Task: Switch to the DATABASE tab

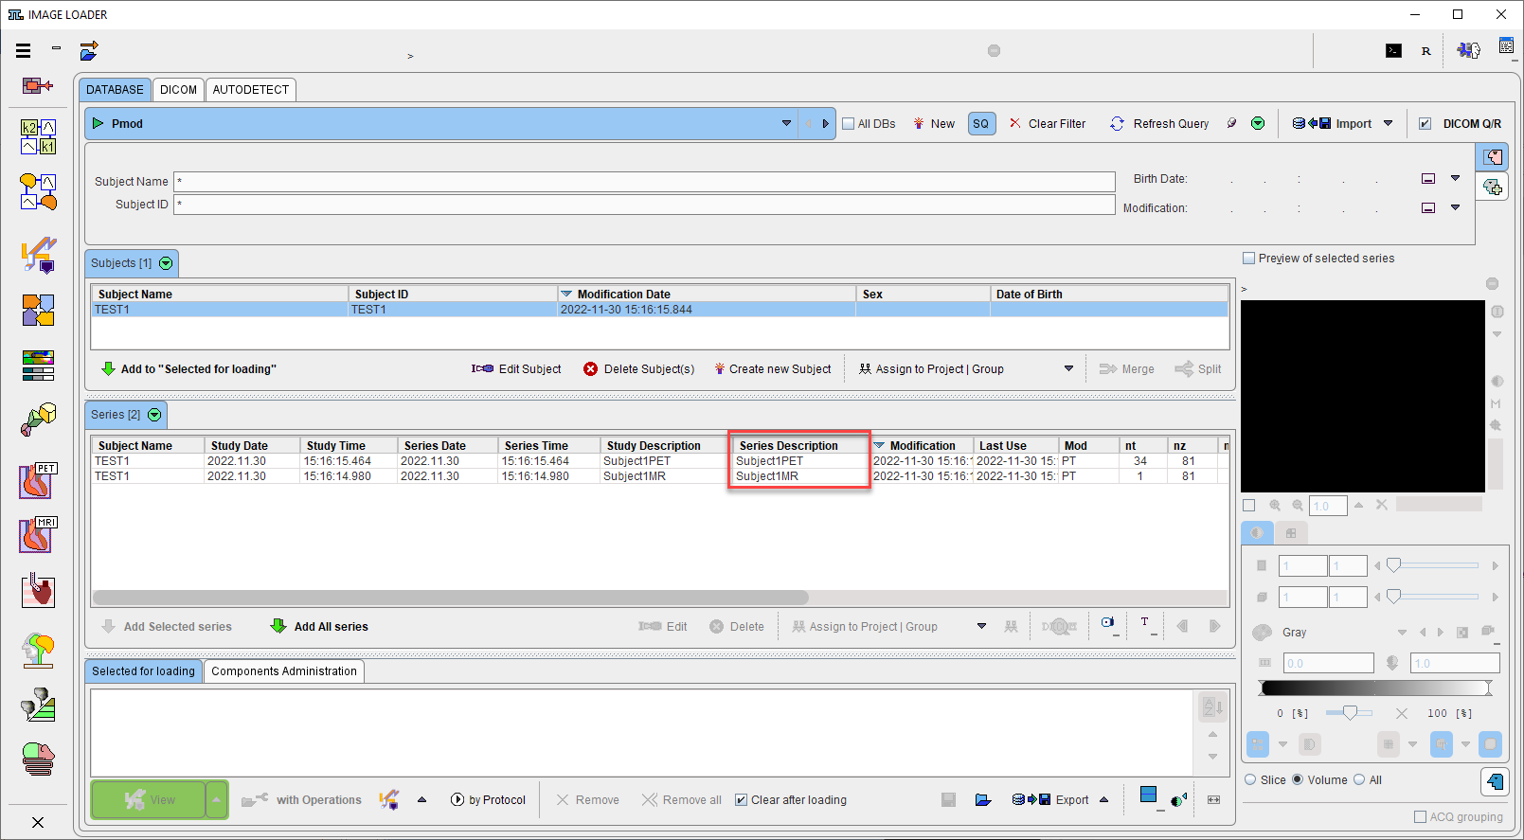Action: coord(115,90)
